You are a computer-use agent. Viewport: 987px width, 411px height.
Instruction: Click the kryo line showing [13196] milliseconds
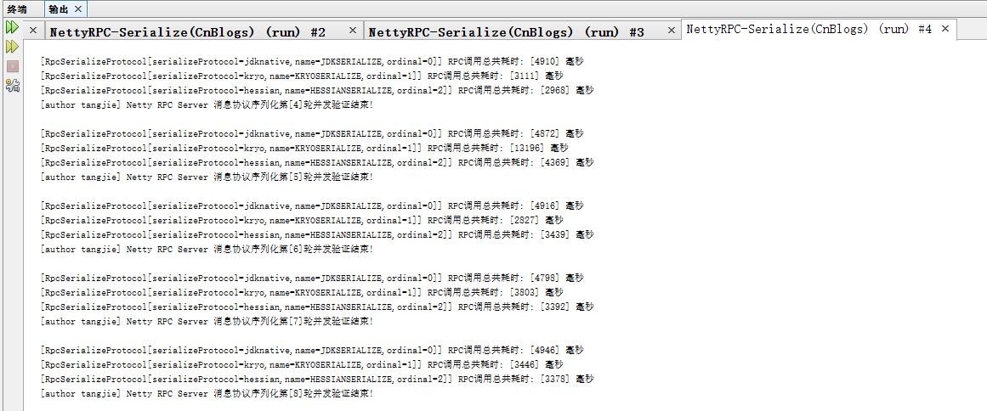304,149
